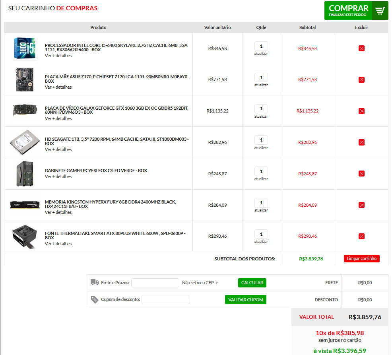This screenshot has width=392, height=355.
Task: Open Ver + detalhes for the Thermaltake fonte
Action: click(59, 244)
